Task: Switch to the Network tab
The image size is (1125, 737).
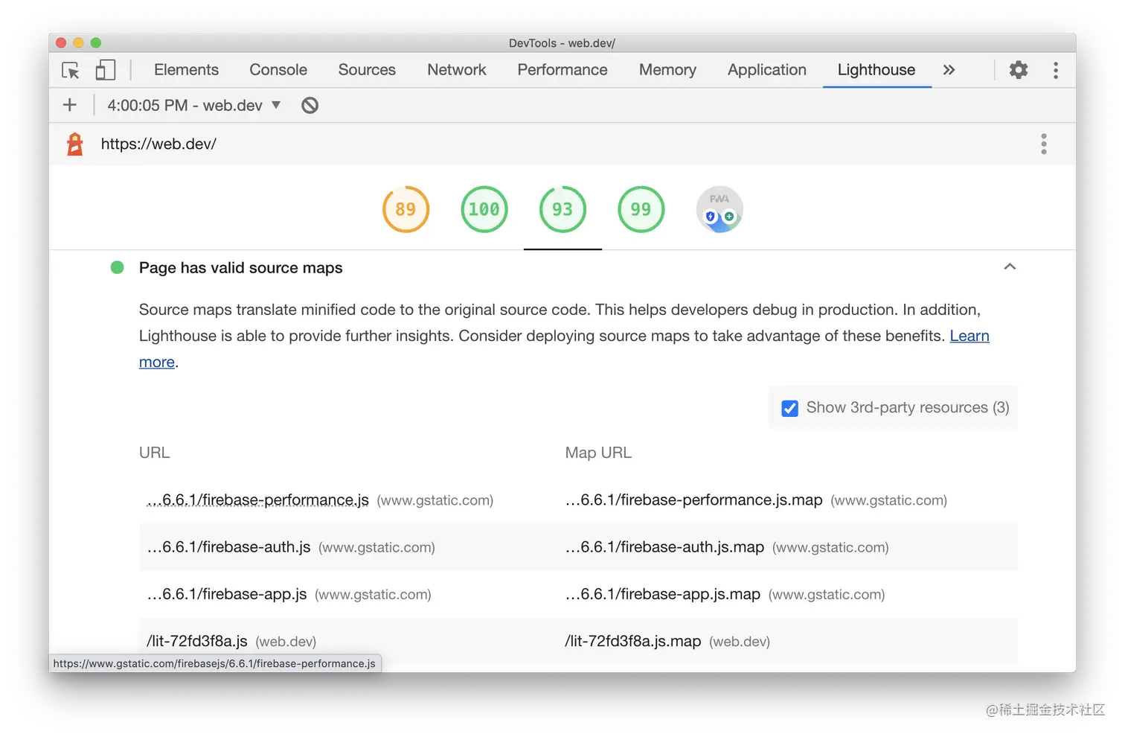Action: (457, 70)
